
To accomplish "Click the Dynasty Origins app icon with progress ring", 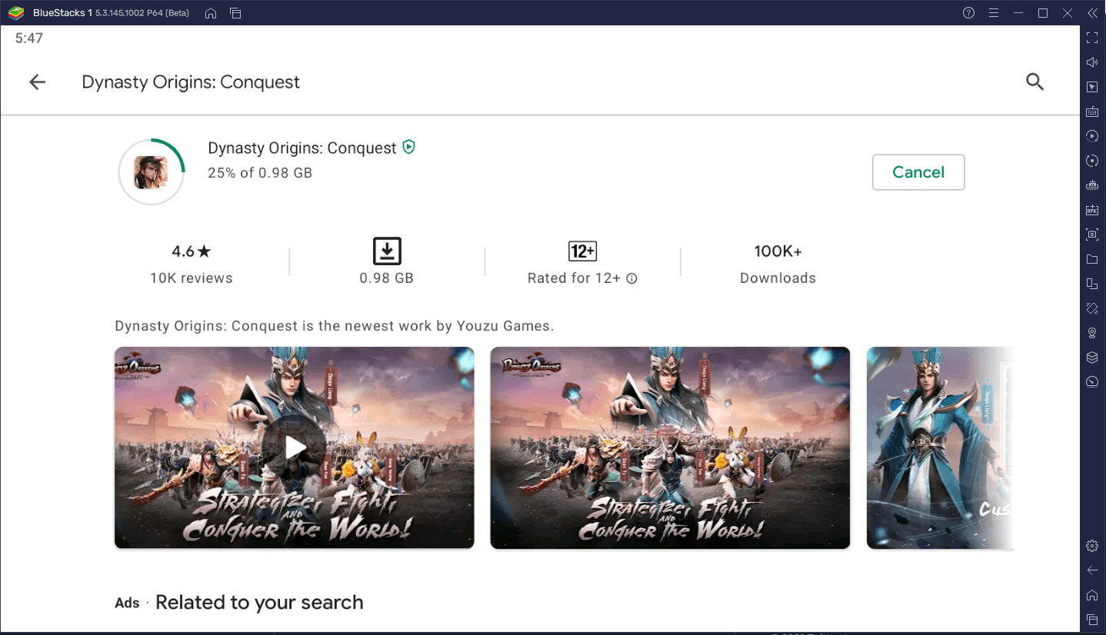I will pos(152,172).
